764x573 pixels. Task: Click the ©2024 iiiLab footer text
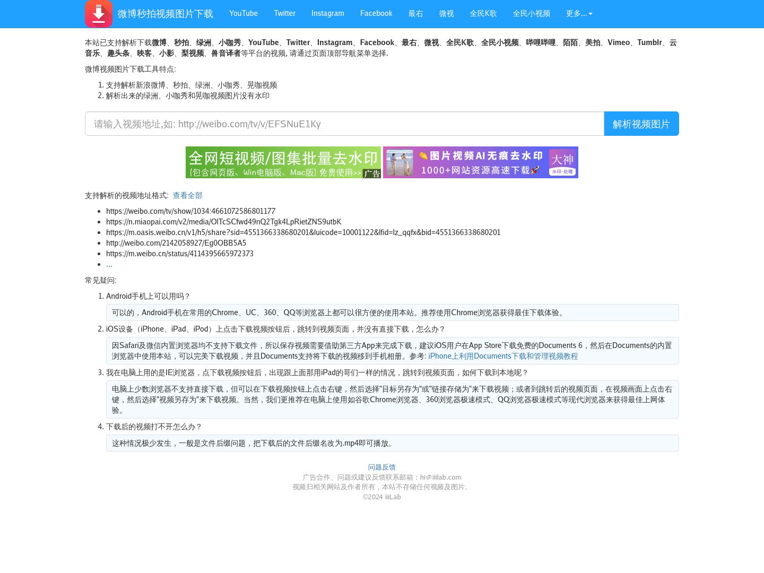[382, 497]
